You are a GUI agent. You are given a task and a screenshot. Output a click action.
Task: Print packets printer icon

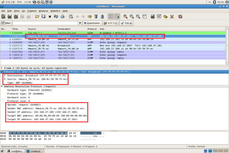63,17
